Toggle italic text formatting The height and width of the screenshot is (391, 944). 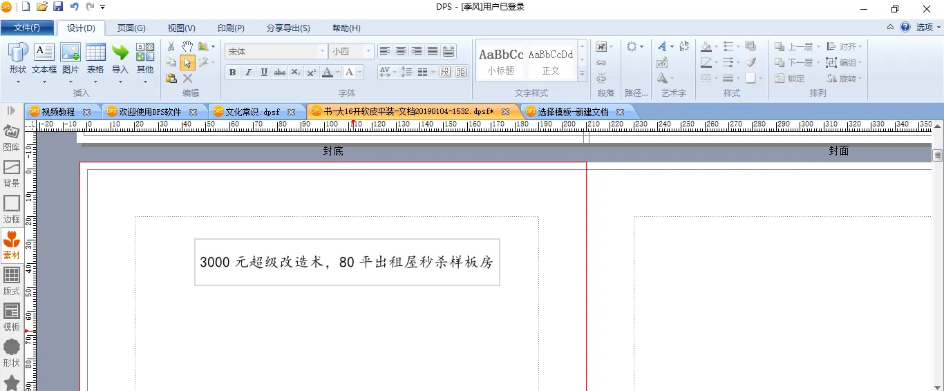pyautogui.click(x=248, y=73)
